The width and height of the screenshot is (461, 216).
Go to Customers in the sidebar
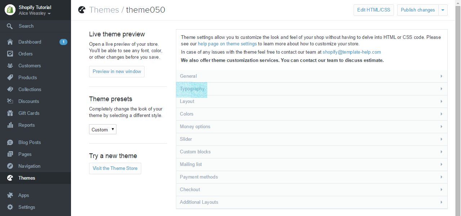pos(35,66)
